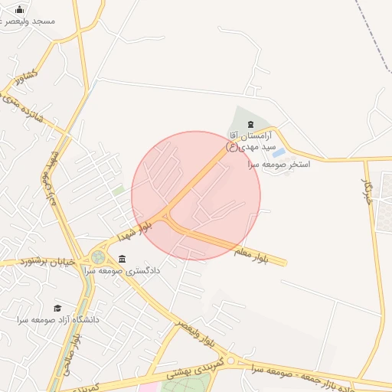Screen dimensions: 392x392
Task: Click the small green park patch left of circle
Action: 119,191
